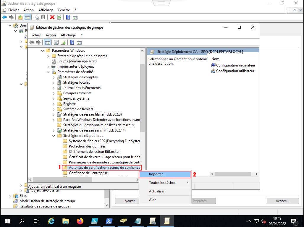Expand the Stratégies locales node
304x227 pixels.
54,82
